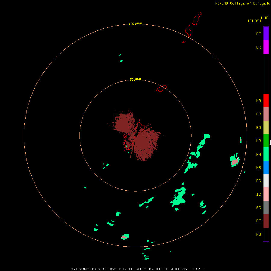The height and width of the screenshot is (271, 271).
Task: Click the ND black legend swatch
Action: click(266, 234)
